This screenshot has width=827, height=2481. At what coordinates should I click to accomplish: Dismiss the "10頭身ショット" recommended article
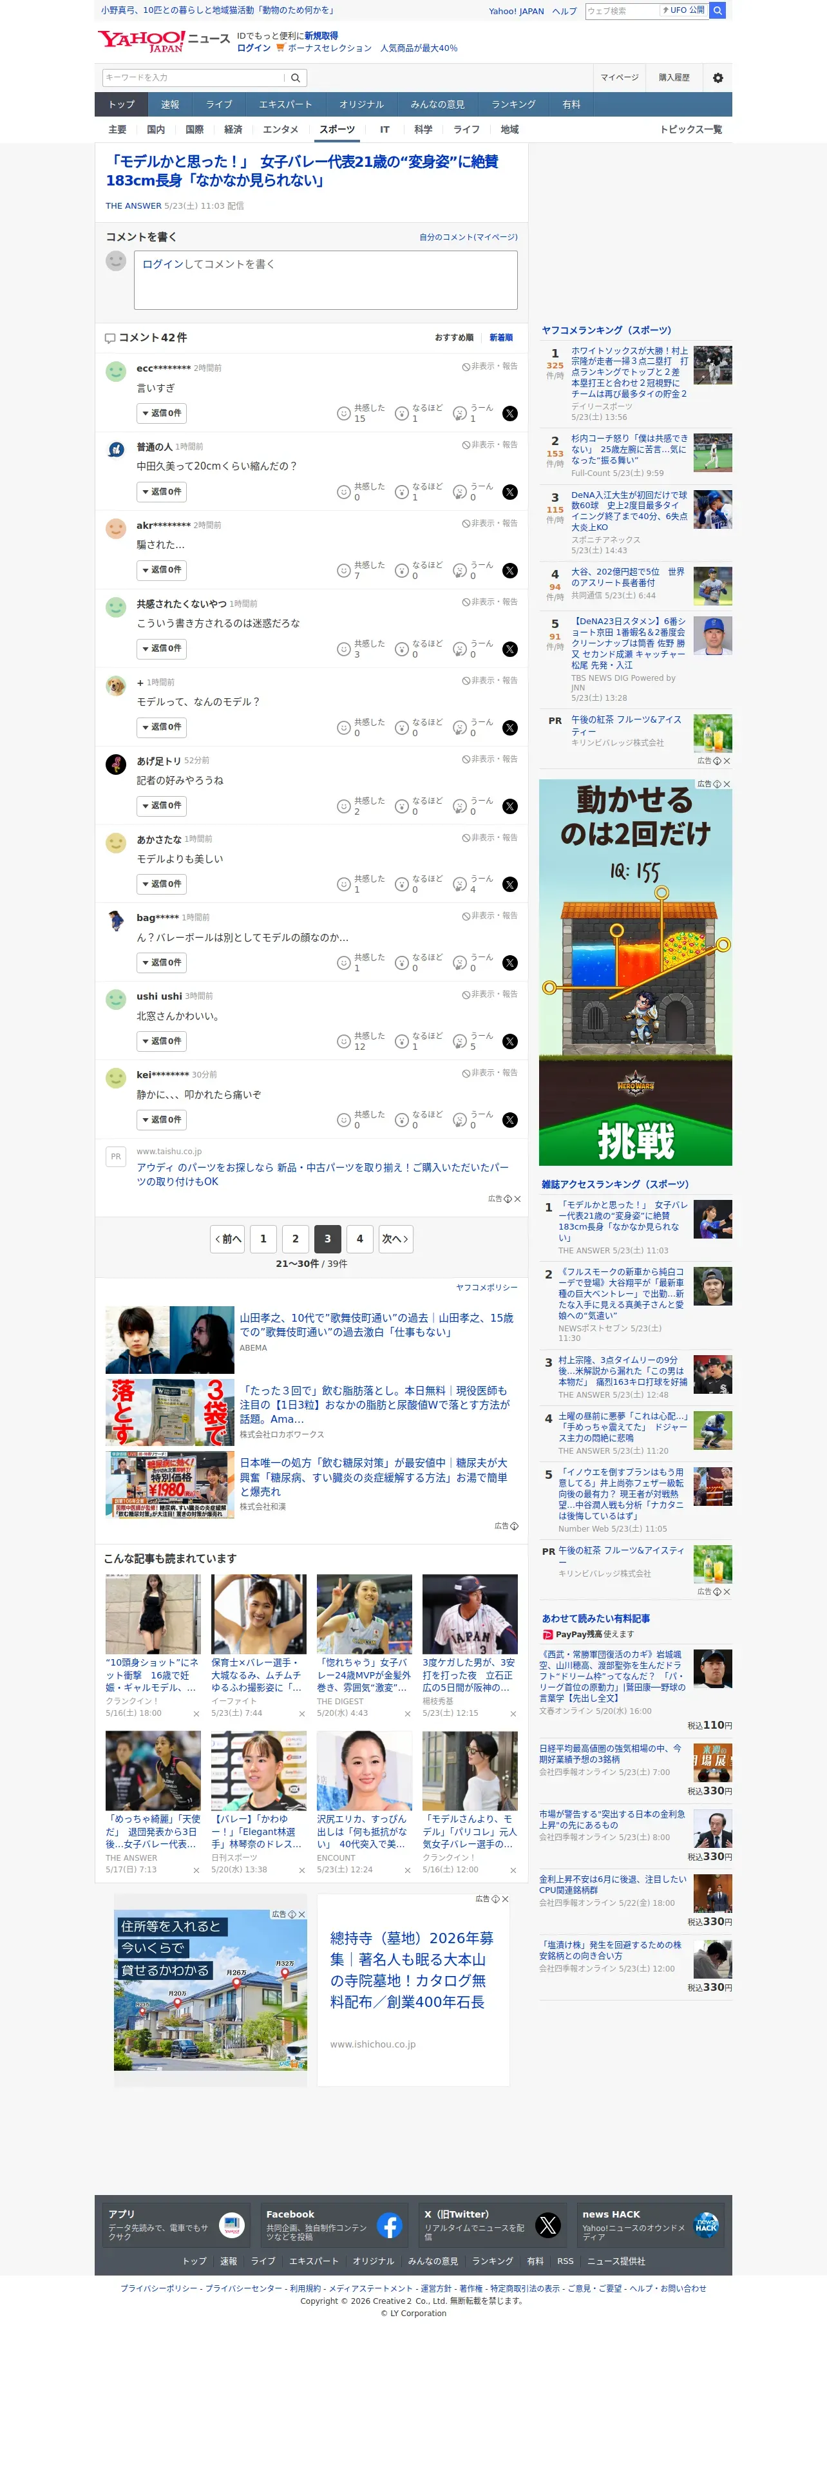196,1713
